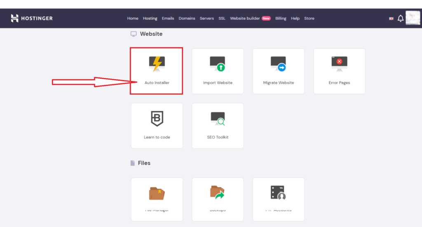
Task: Click the 'Files' section heading
Action: (x=144, y=163)
